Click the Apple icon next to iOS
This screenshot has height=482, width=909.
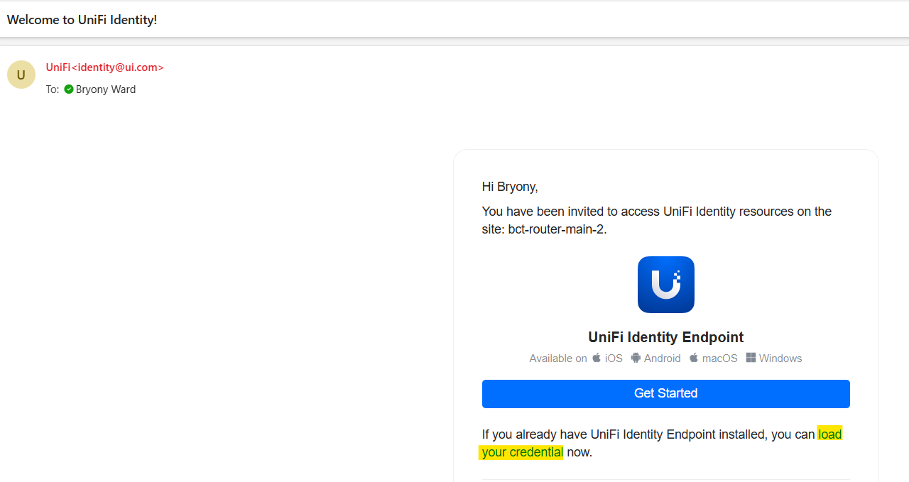597,358
